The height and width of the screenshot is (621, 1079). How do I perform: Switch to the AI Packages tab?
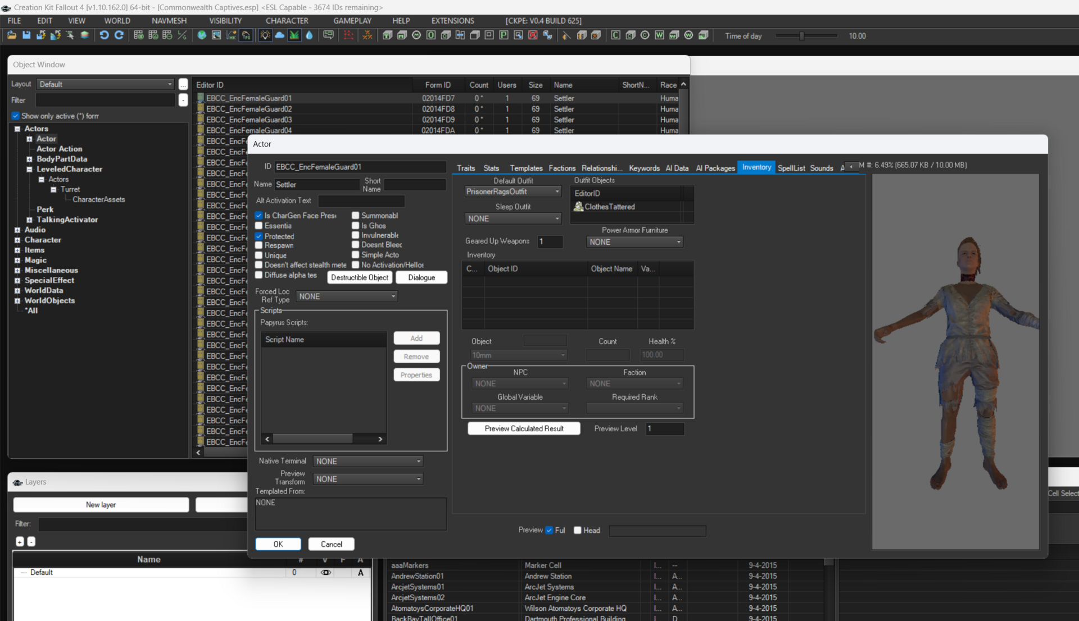[x=715, y=168]
